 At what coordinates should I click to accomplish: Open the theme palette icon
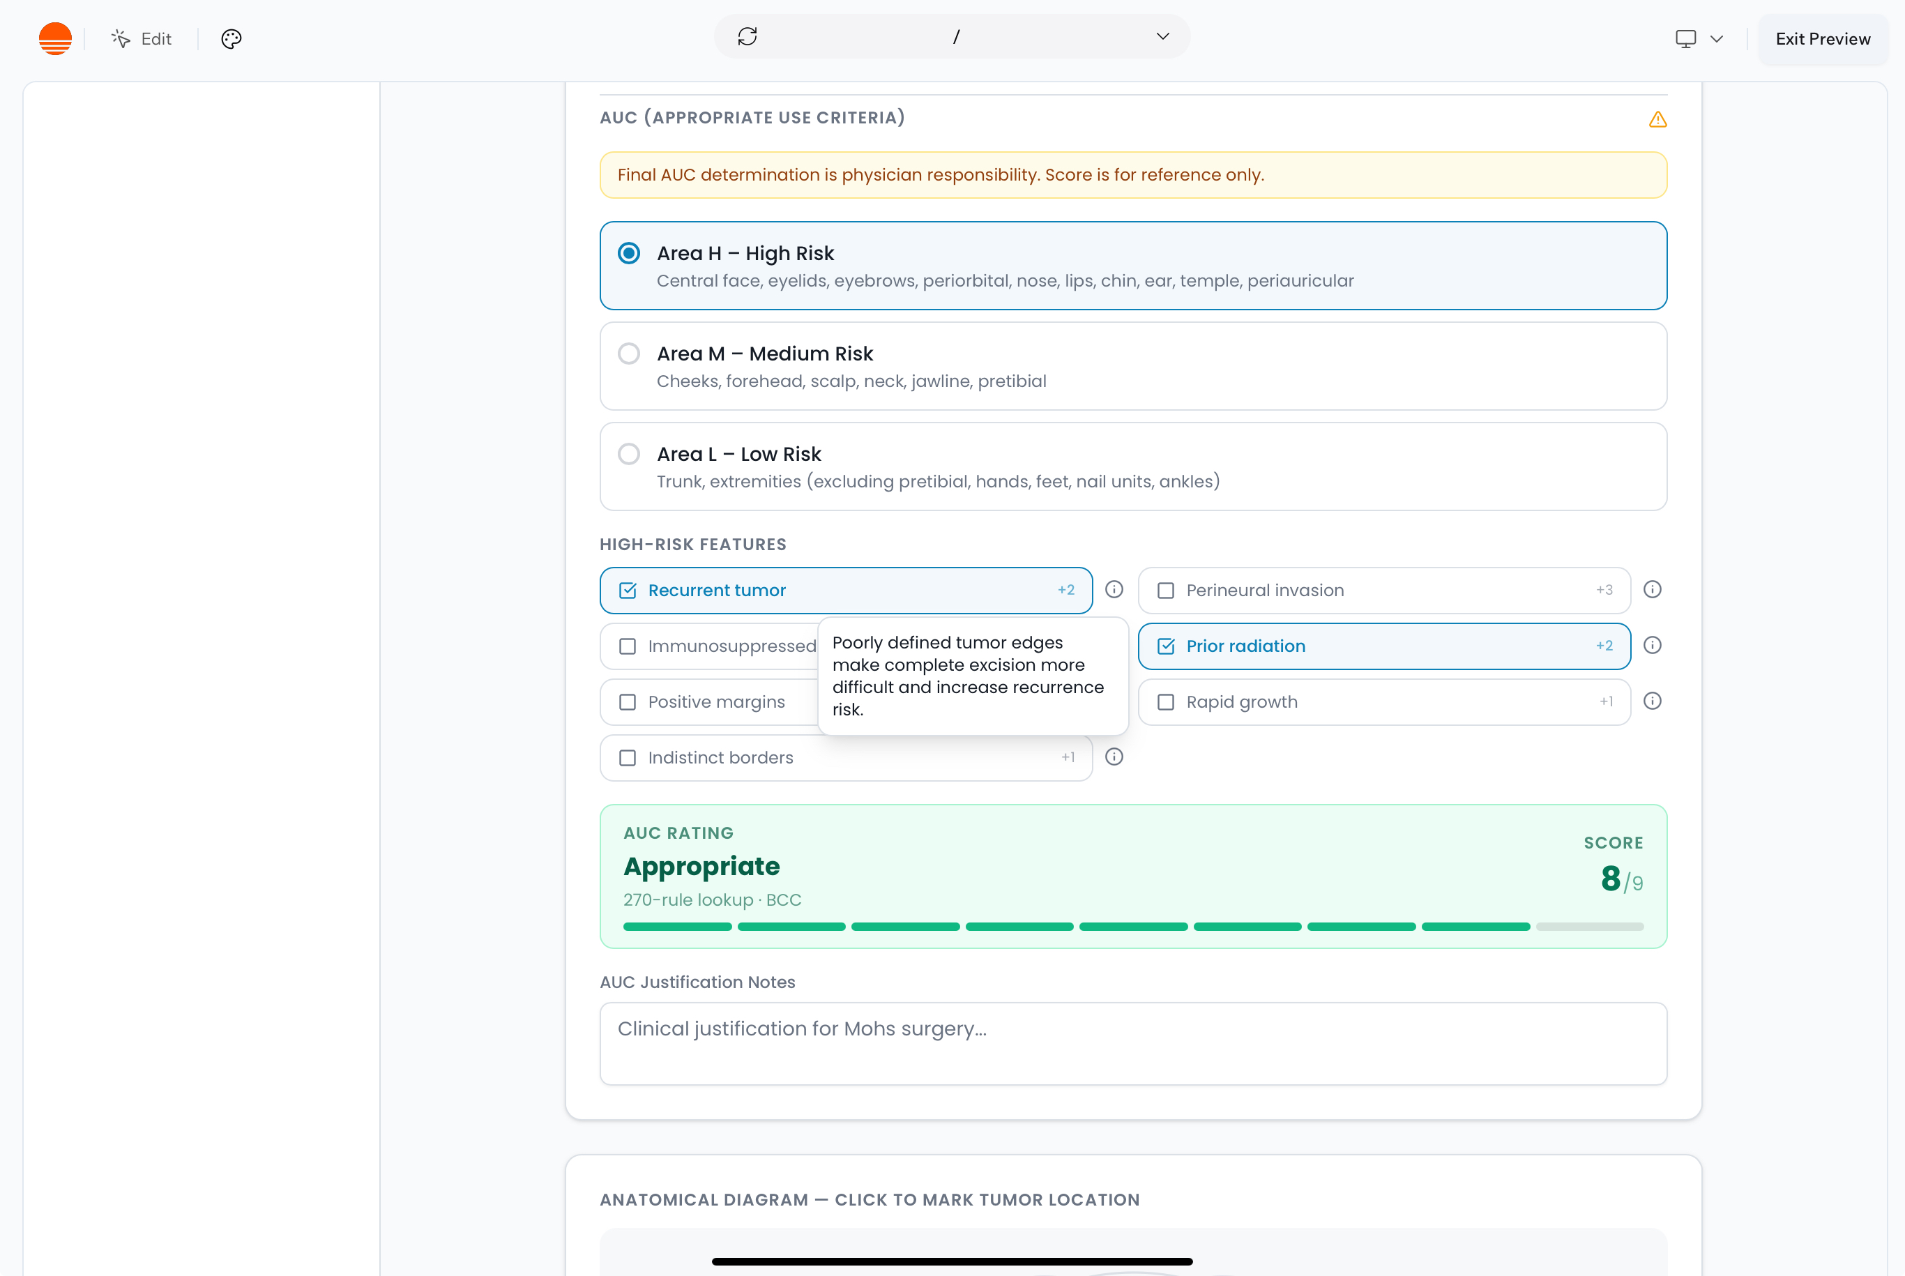coord(231,38)
